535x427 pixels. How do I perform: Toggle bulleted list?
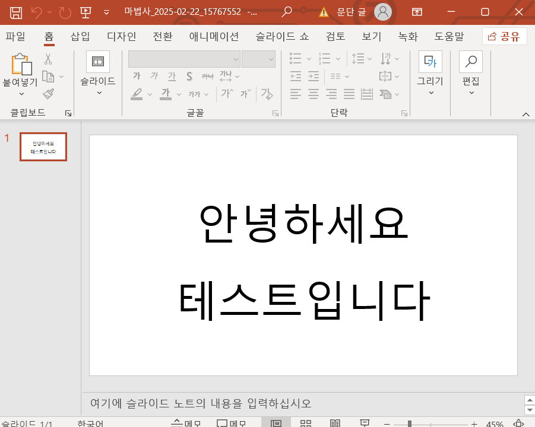296,59
